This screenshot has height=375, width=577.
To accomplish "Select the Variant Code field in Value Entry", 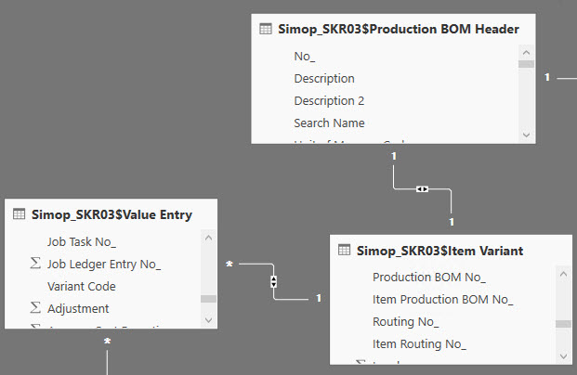I will click(x=82, y=287).
